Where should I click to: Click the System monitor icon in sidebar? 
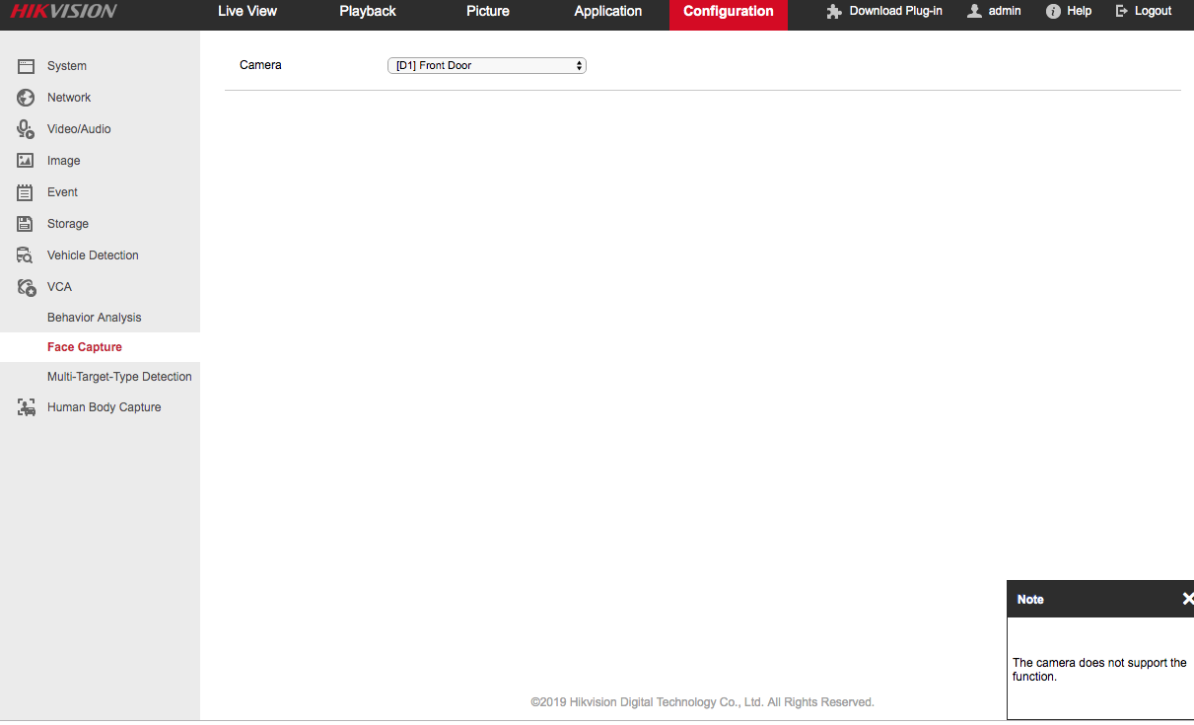click(26, 66)
